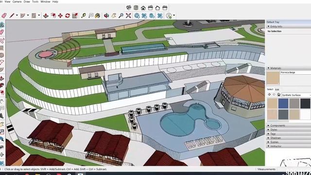The height and width of the screenshot is (175, 311).
Task: Expand the Styles panel
Action: (x=269, y=130)
